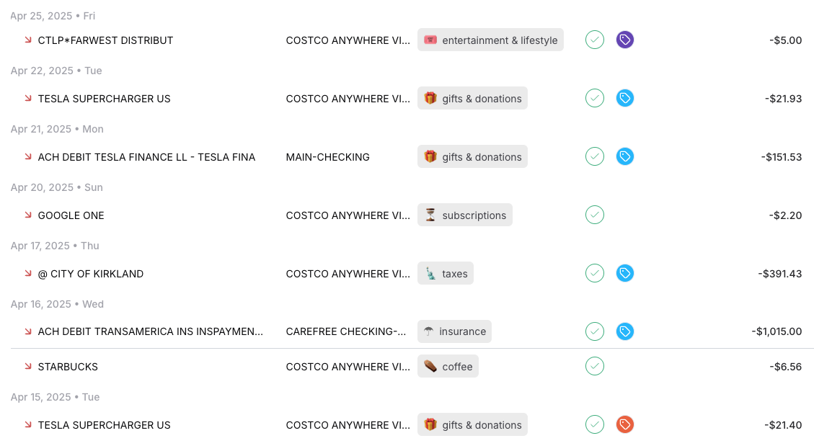Image resolution: width=814 pixels, height=446 pixels.
Task: Open the TESLA SUPERCHARGER US transaction details
Action: click(x=104, y=98)
